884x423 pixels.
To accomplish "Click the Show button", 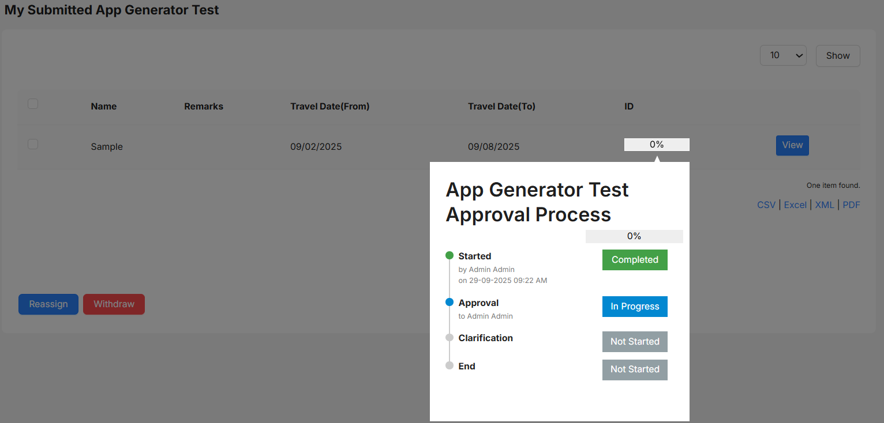I will tap(838, 56).
